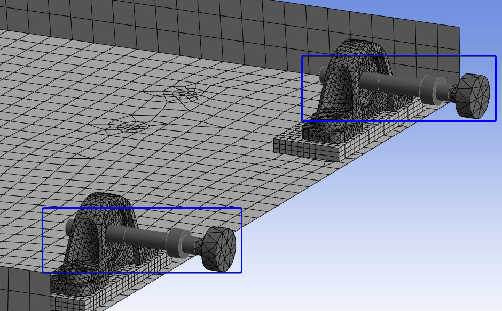Viewport: 502px width, 311px height.
Task: Select the end cap disc on the background shaft
Action: tap(473, 96)
